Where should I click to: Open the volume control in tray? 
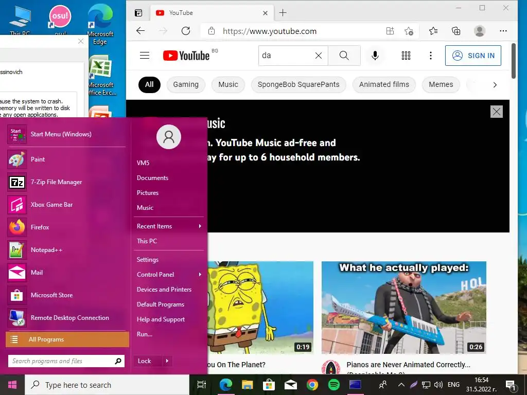(x=438, y=385)
